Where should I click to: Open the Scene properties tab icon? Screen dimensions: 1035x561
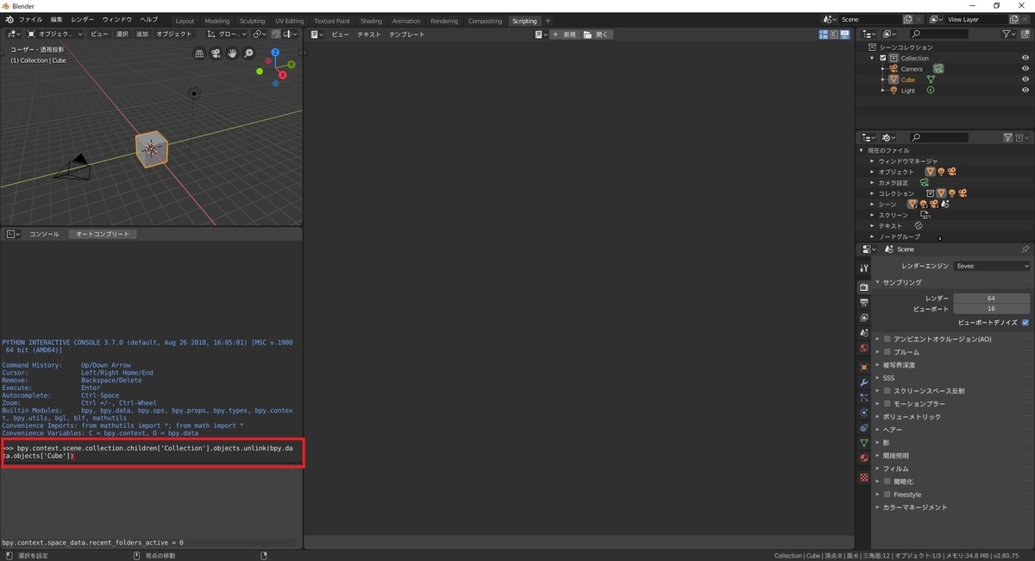pos(863,332)
